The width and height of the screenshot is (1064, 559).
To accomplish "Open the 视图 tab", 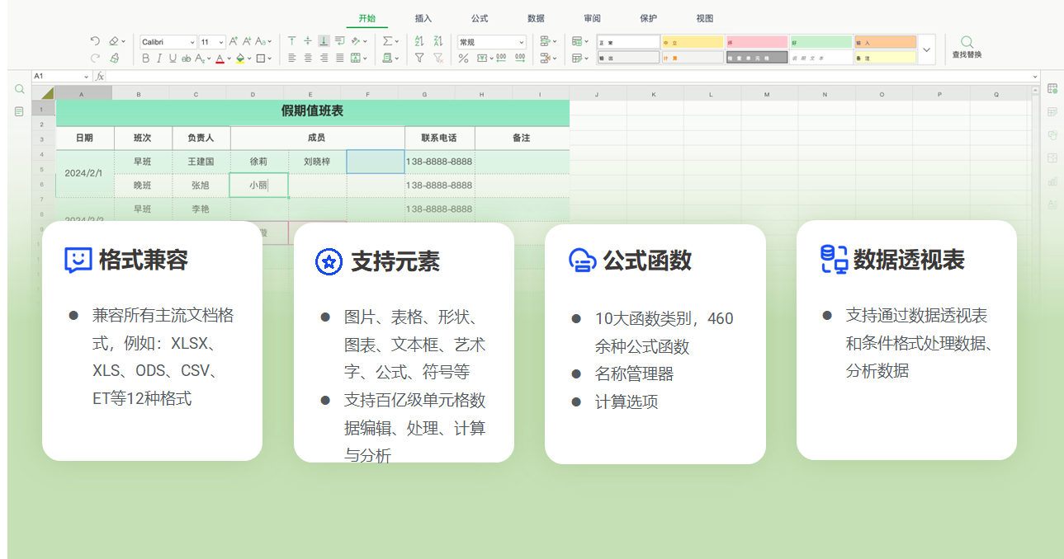I will pyautogui.click(x=705, y=18).
